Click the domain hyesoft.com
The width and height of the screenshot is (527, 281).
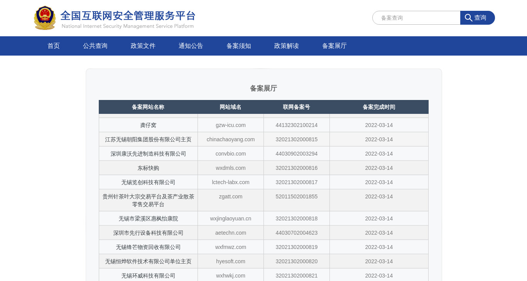231,261
